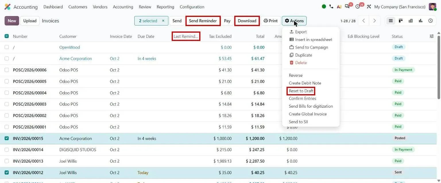The height and width of the screenshot is (183, 441).
Task: Open the My Company (San Francisco) switcher
Action: point(400,7)
